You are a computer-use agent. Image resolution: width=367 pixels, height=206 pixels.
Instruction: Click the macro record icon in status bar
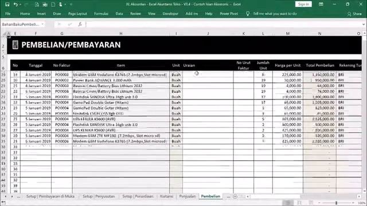tap(3, 203)
